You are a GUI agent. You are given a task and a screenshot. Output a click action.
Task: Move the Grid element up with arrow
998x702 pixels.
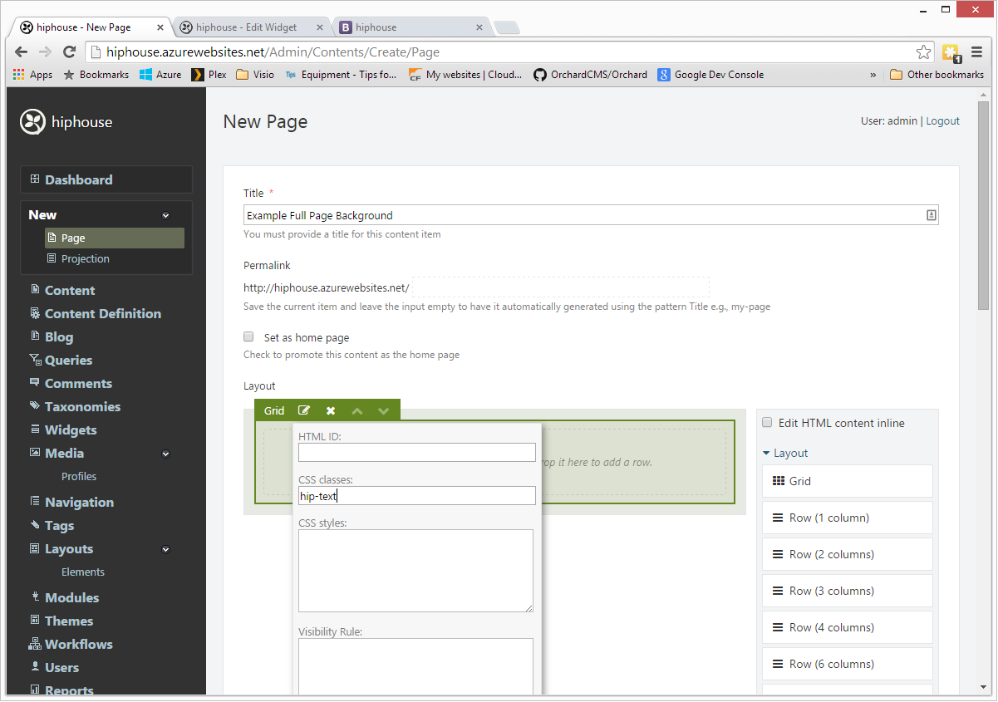(x=357, y=410)
